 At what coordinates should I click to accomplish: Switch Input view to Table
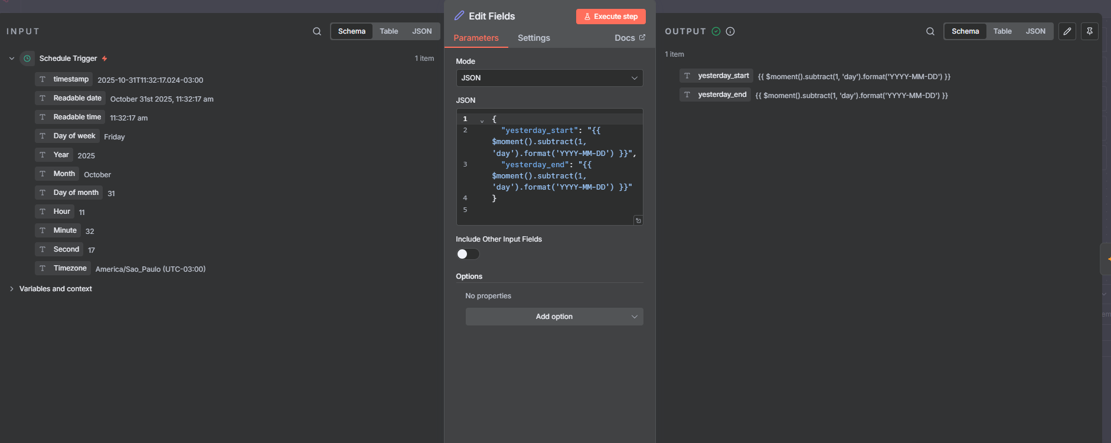pyautogui.click(x=388, y=31)
